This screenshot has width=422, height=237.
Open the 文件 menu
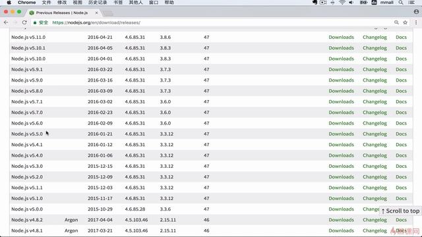tap(46, 3)
